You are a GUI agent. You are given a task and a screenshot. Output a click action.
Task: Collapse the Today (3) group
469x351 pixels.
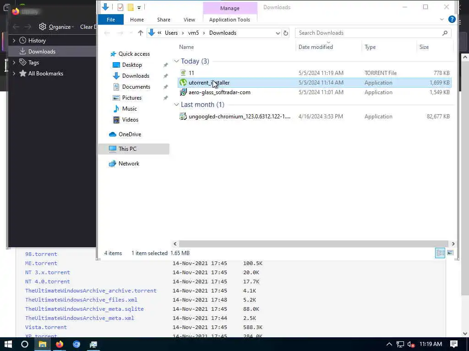(176, 61)
